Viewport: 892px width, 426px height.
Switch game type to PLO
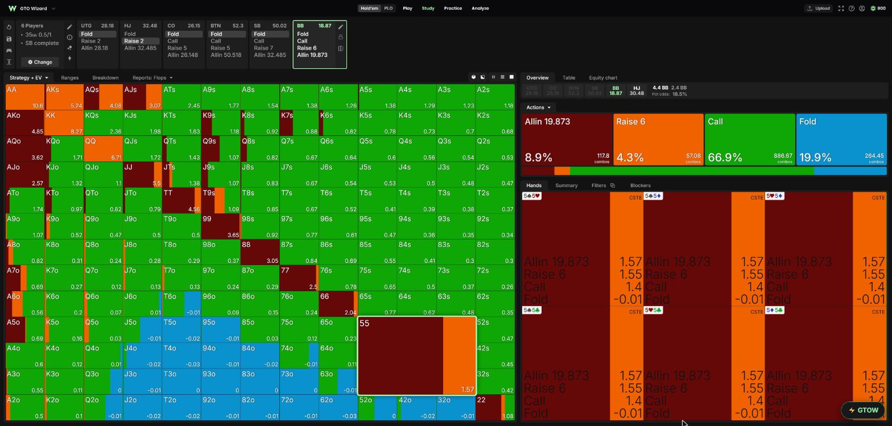388,9
